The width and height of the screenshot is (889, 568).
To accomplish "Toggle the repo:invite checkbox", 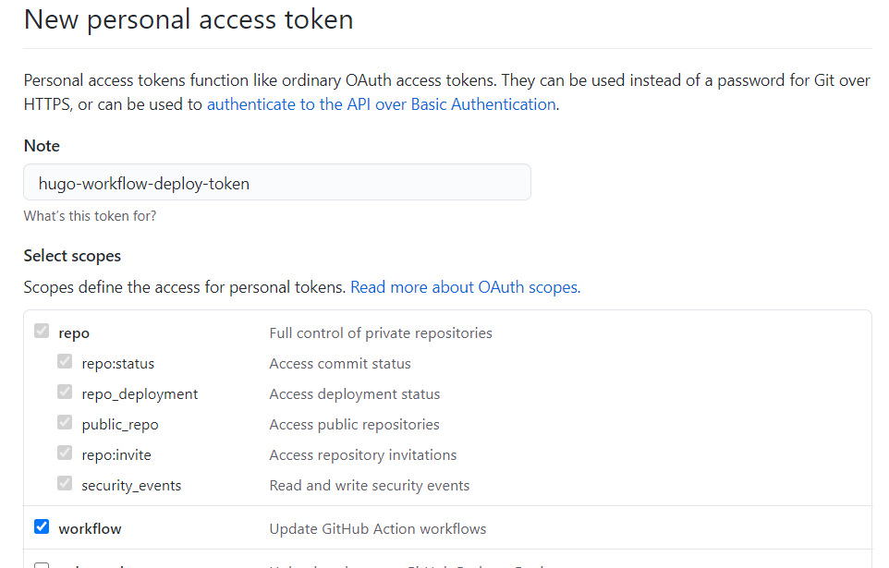I will tap(65, 453).
